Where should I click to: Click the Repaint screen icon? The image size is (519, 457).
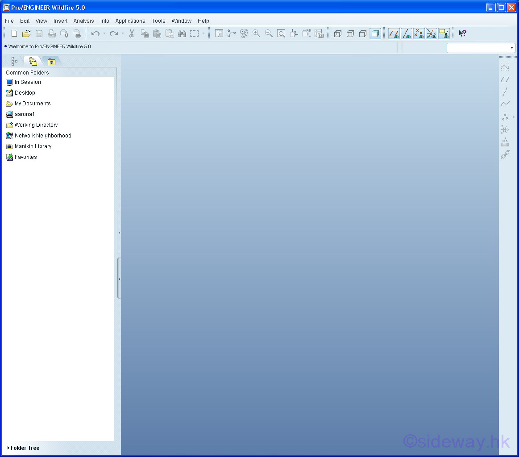219,33
